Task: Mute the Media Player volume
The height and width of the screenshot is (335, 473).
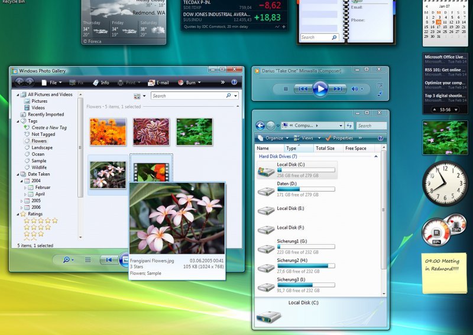Action: pos(355,89)
